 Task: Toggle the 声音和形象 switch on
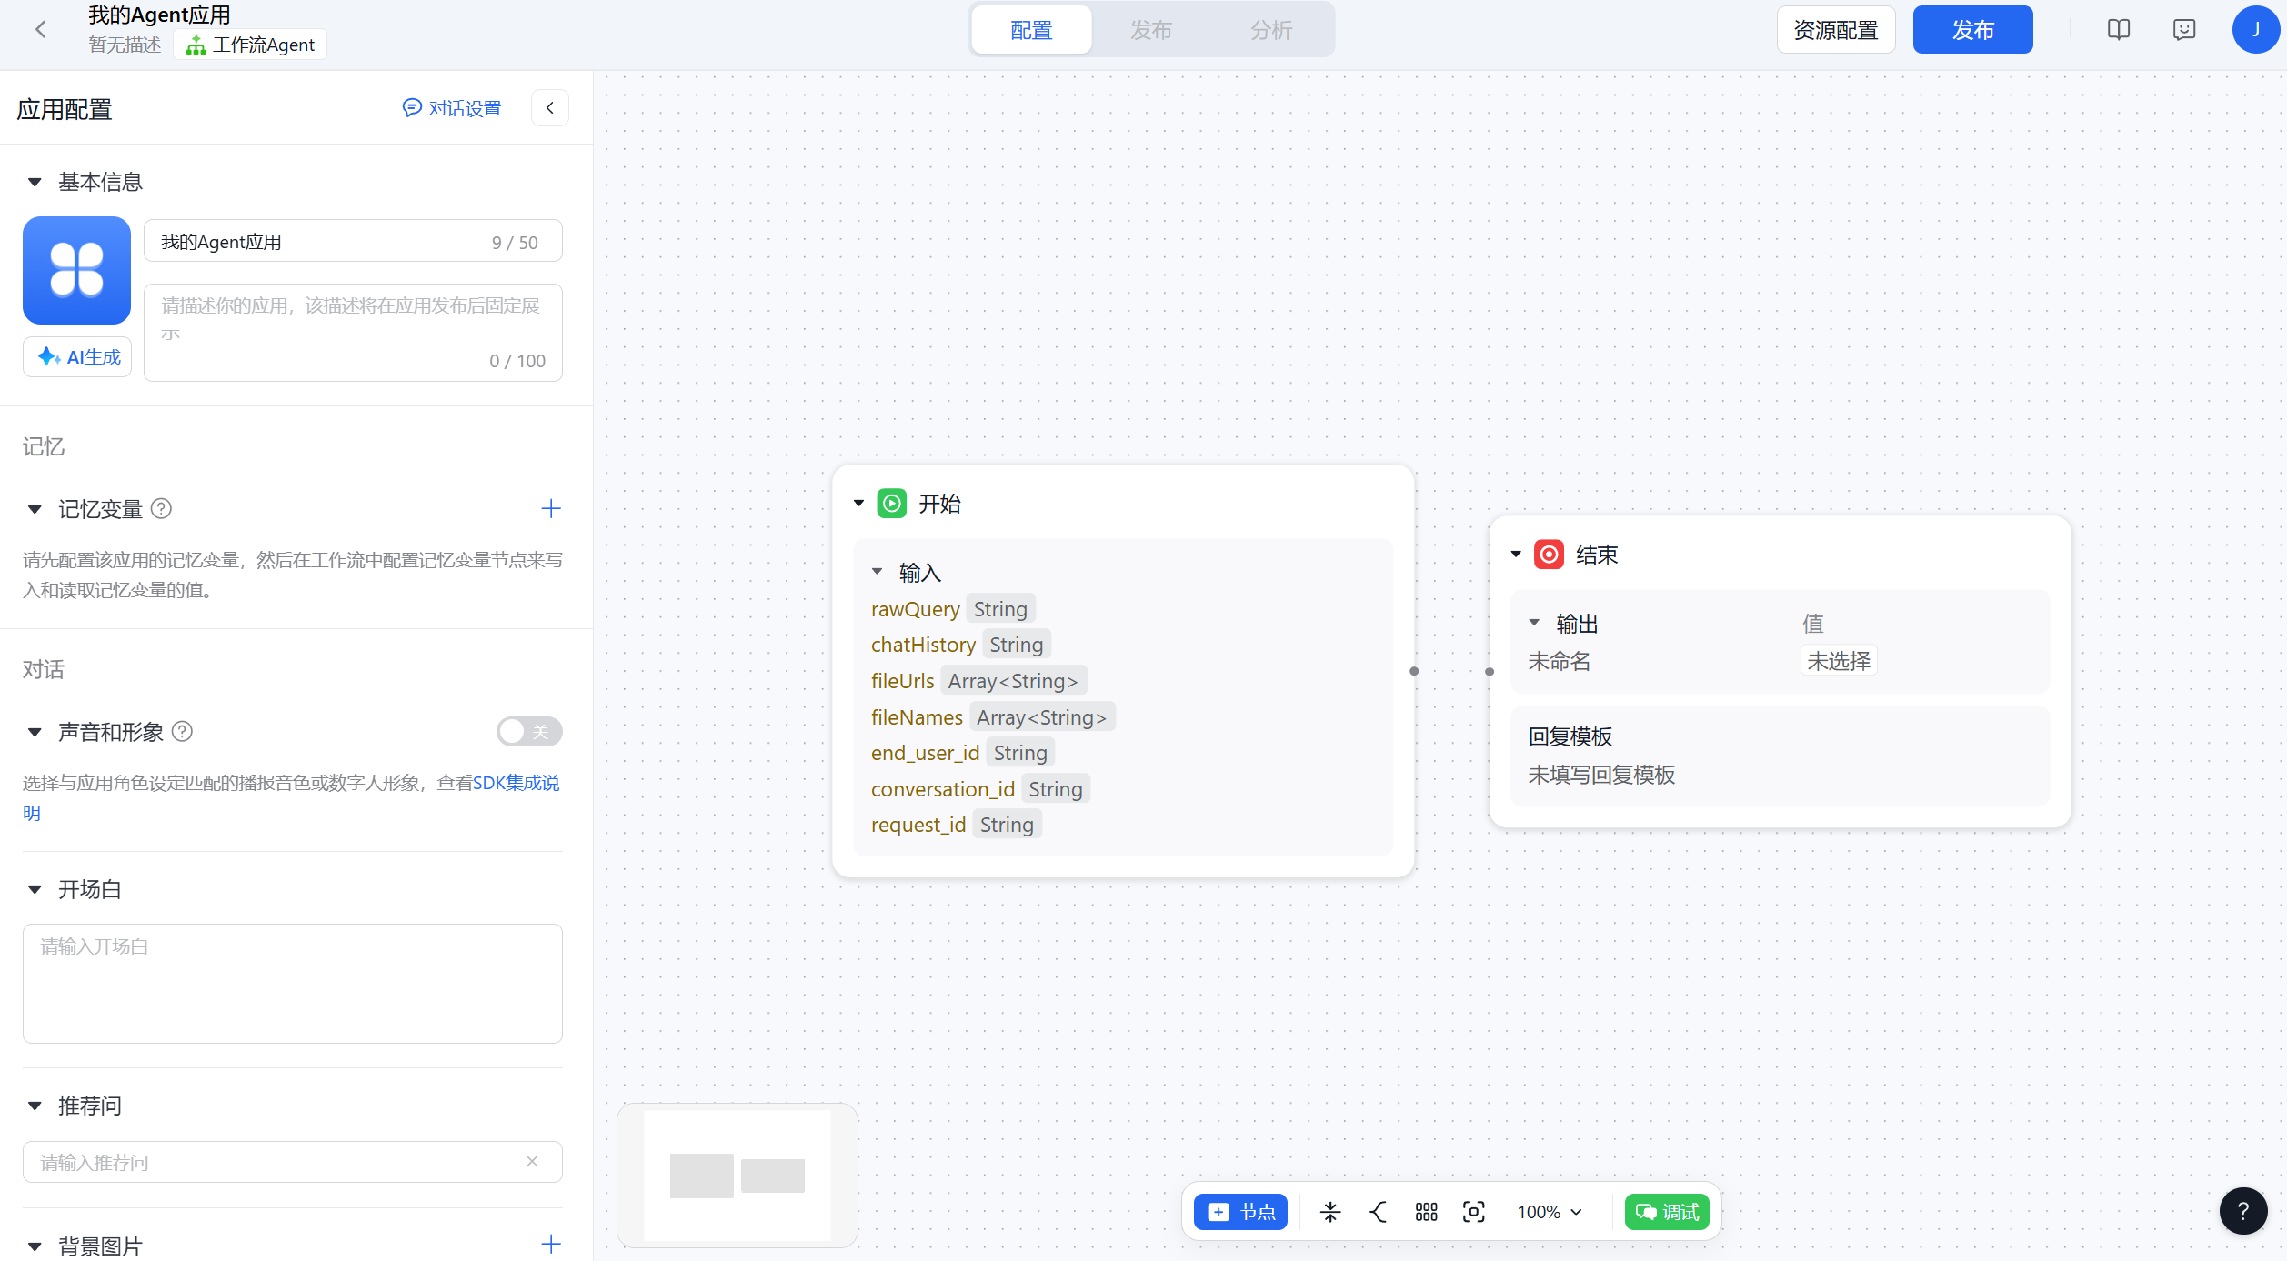click(x=529, y=732)
